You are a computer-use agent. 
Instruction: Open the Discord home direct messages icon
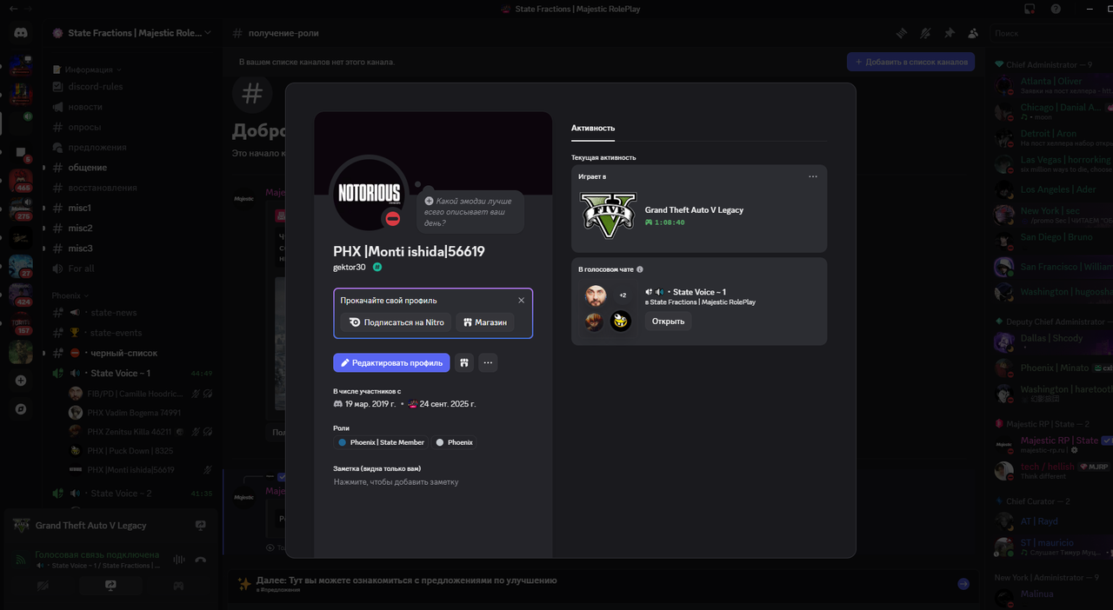21,33
